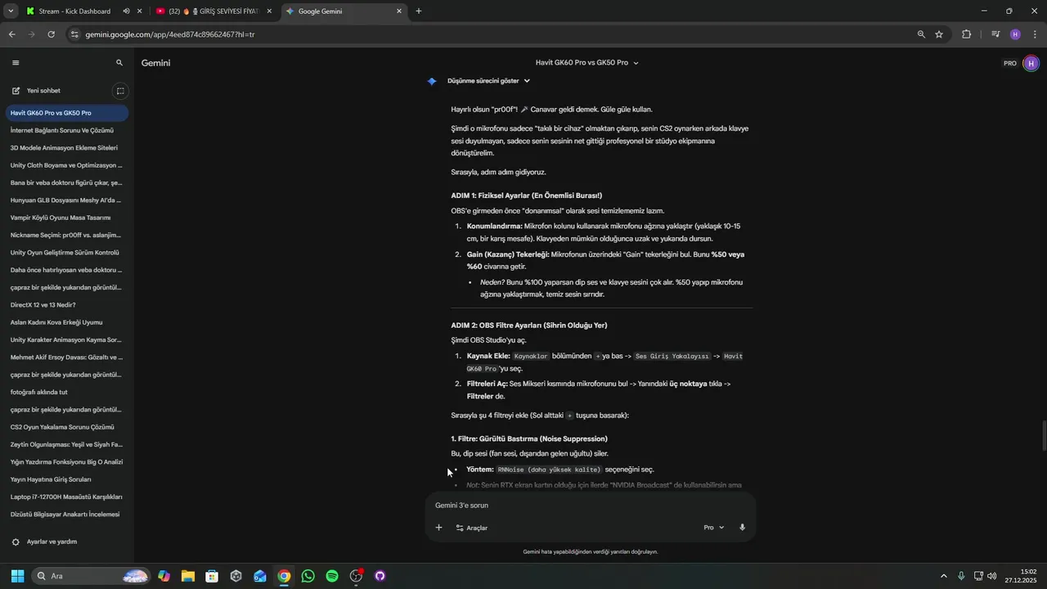The height and width of the screenshot is (589, 1047).
Task: Open the Chrome profile avatar
Action: 1015,34
